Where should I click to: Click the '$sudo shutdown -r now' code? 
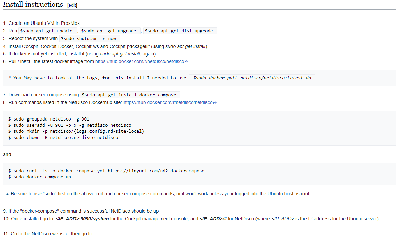coord(89,39)
